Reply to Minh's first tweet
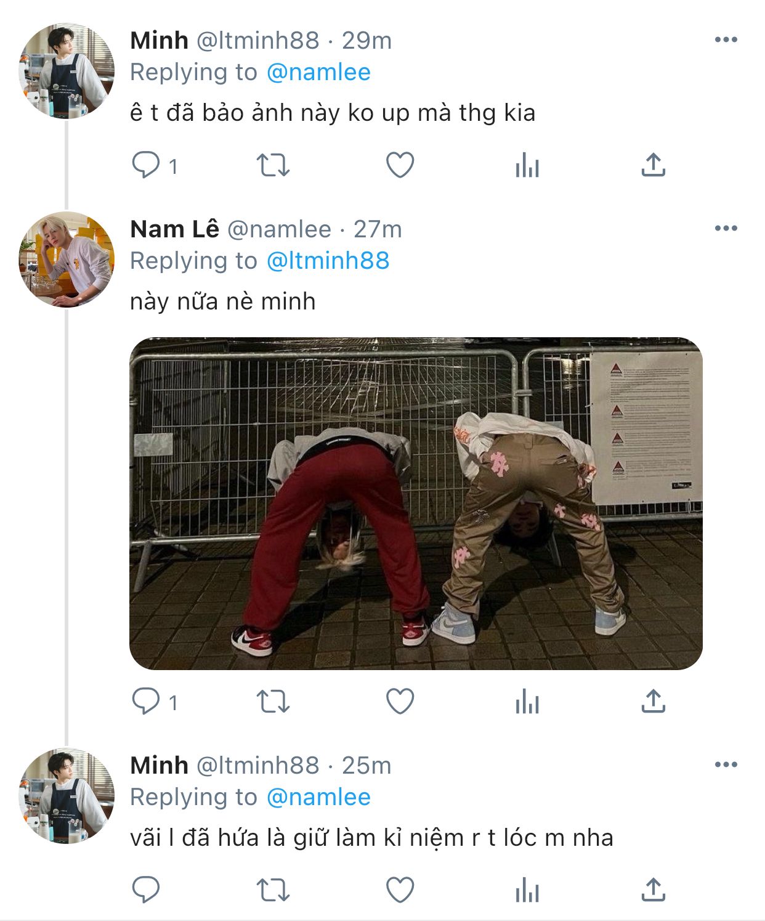The height and width of the screenshot is (921, 765). [x=146, y=165]
